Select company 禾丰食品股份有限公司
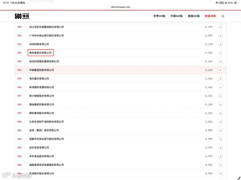 (42, 156)
